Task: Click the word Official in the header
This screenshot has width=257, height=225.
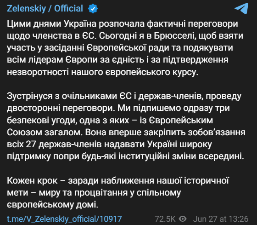Action: point(68,9)
